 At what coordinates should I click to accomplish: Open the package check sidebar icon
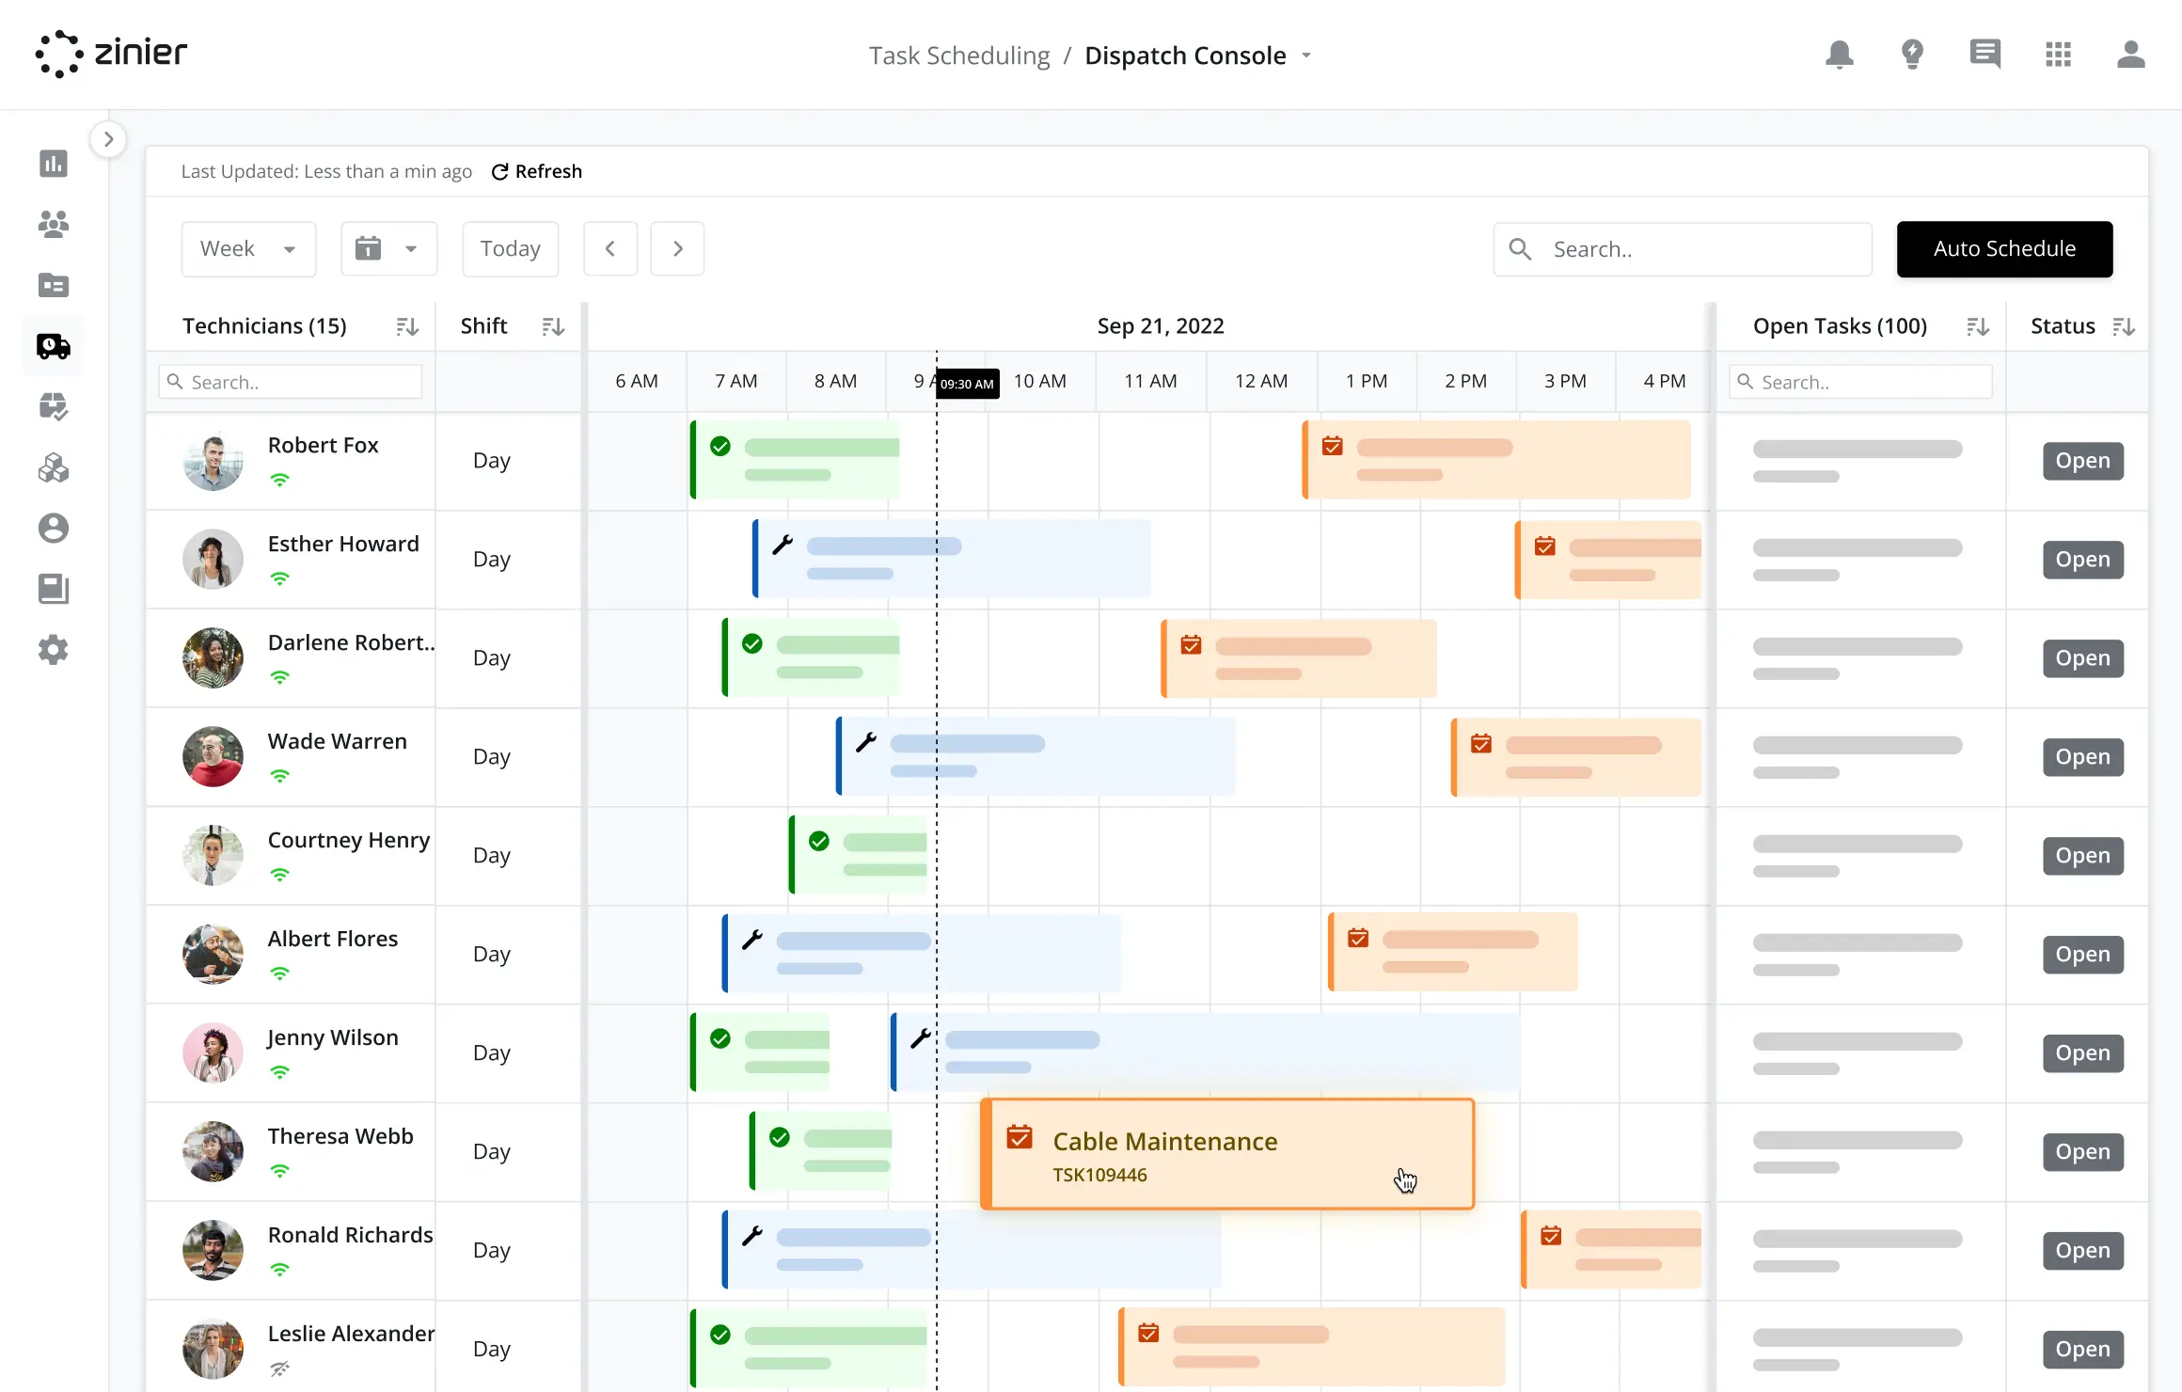[54, 406]
